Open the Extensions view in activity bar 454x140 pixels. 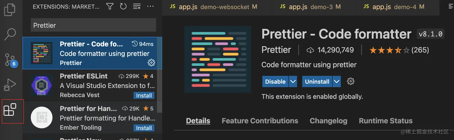click(x=10, y=110)
